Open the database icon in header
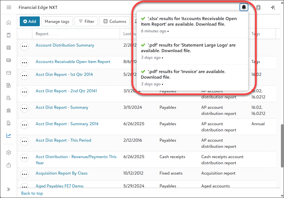This screenshot has height=198, width=284. [x=258, y=7]
